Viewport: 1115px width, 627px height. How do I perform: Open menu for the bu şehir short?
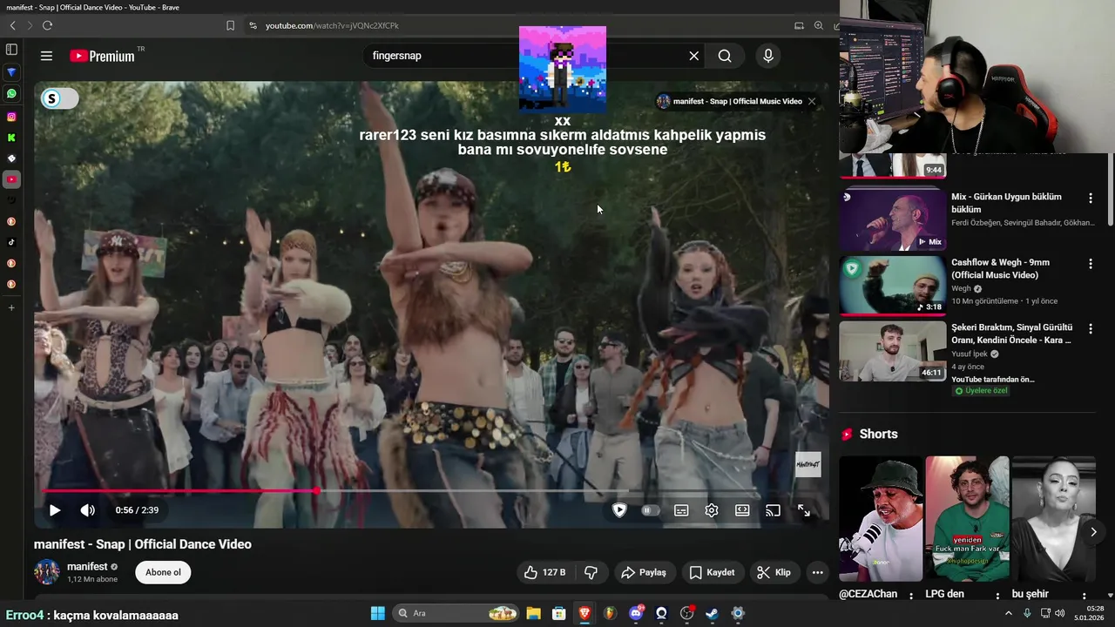coord(1085,596)
